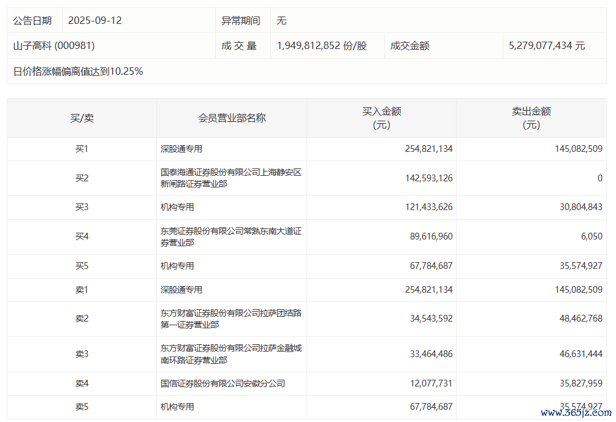The height and width of the screenshot is (422, 616).
Task: Click 机构专用 in the 卖5 row
Action: click(x=177, y=407)
